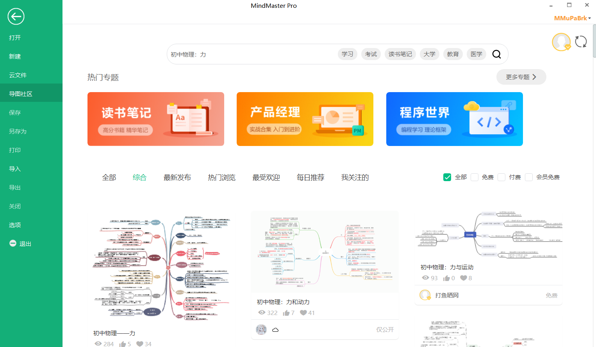Click the 打鱼晒网 author name
The height and width of the screenshot is (347, 596).
[x=447, y=295]
